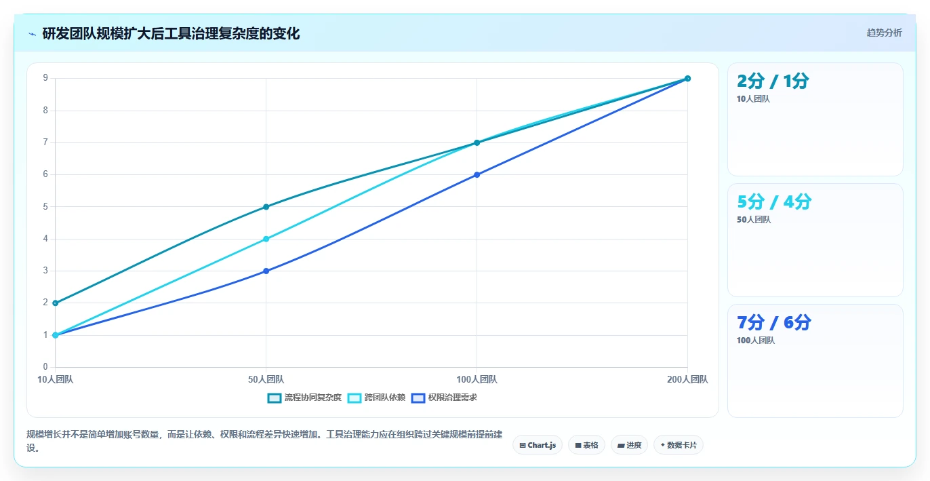The height and width of the screenshot is (481, 930).
Task: Click the lightning icon beside the chart title
Action: 32,34
